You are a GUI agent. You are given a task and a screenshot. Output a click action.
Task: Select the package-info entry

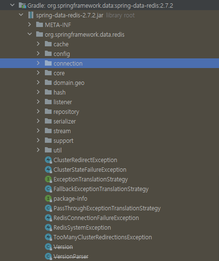pyautogui.click(x=70, y=199)
